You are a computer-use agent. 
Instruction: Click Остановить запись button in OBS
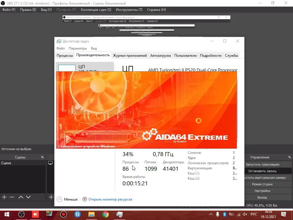tap(262, 171)
